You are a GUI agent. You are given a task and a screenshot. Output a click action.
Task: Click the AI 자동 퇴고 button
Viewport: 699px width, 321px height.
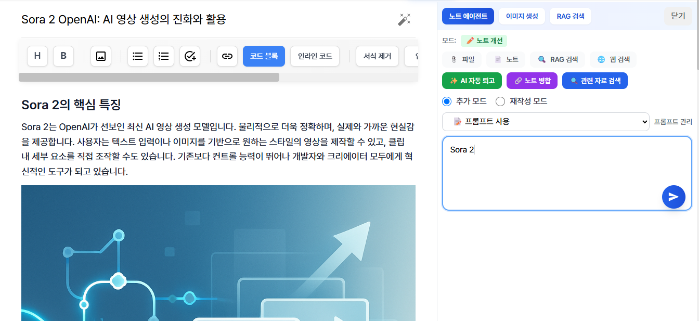472,81
